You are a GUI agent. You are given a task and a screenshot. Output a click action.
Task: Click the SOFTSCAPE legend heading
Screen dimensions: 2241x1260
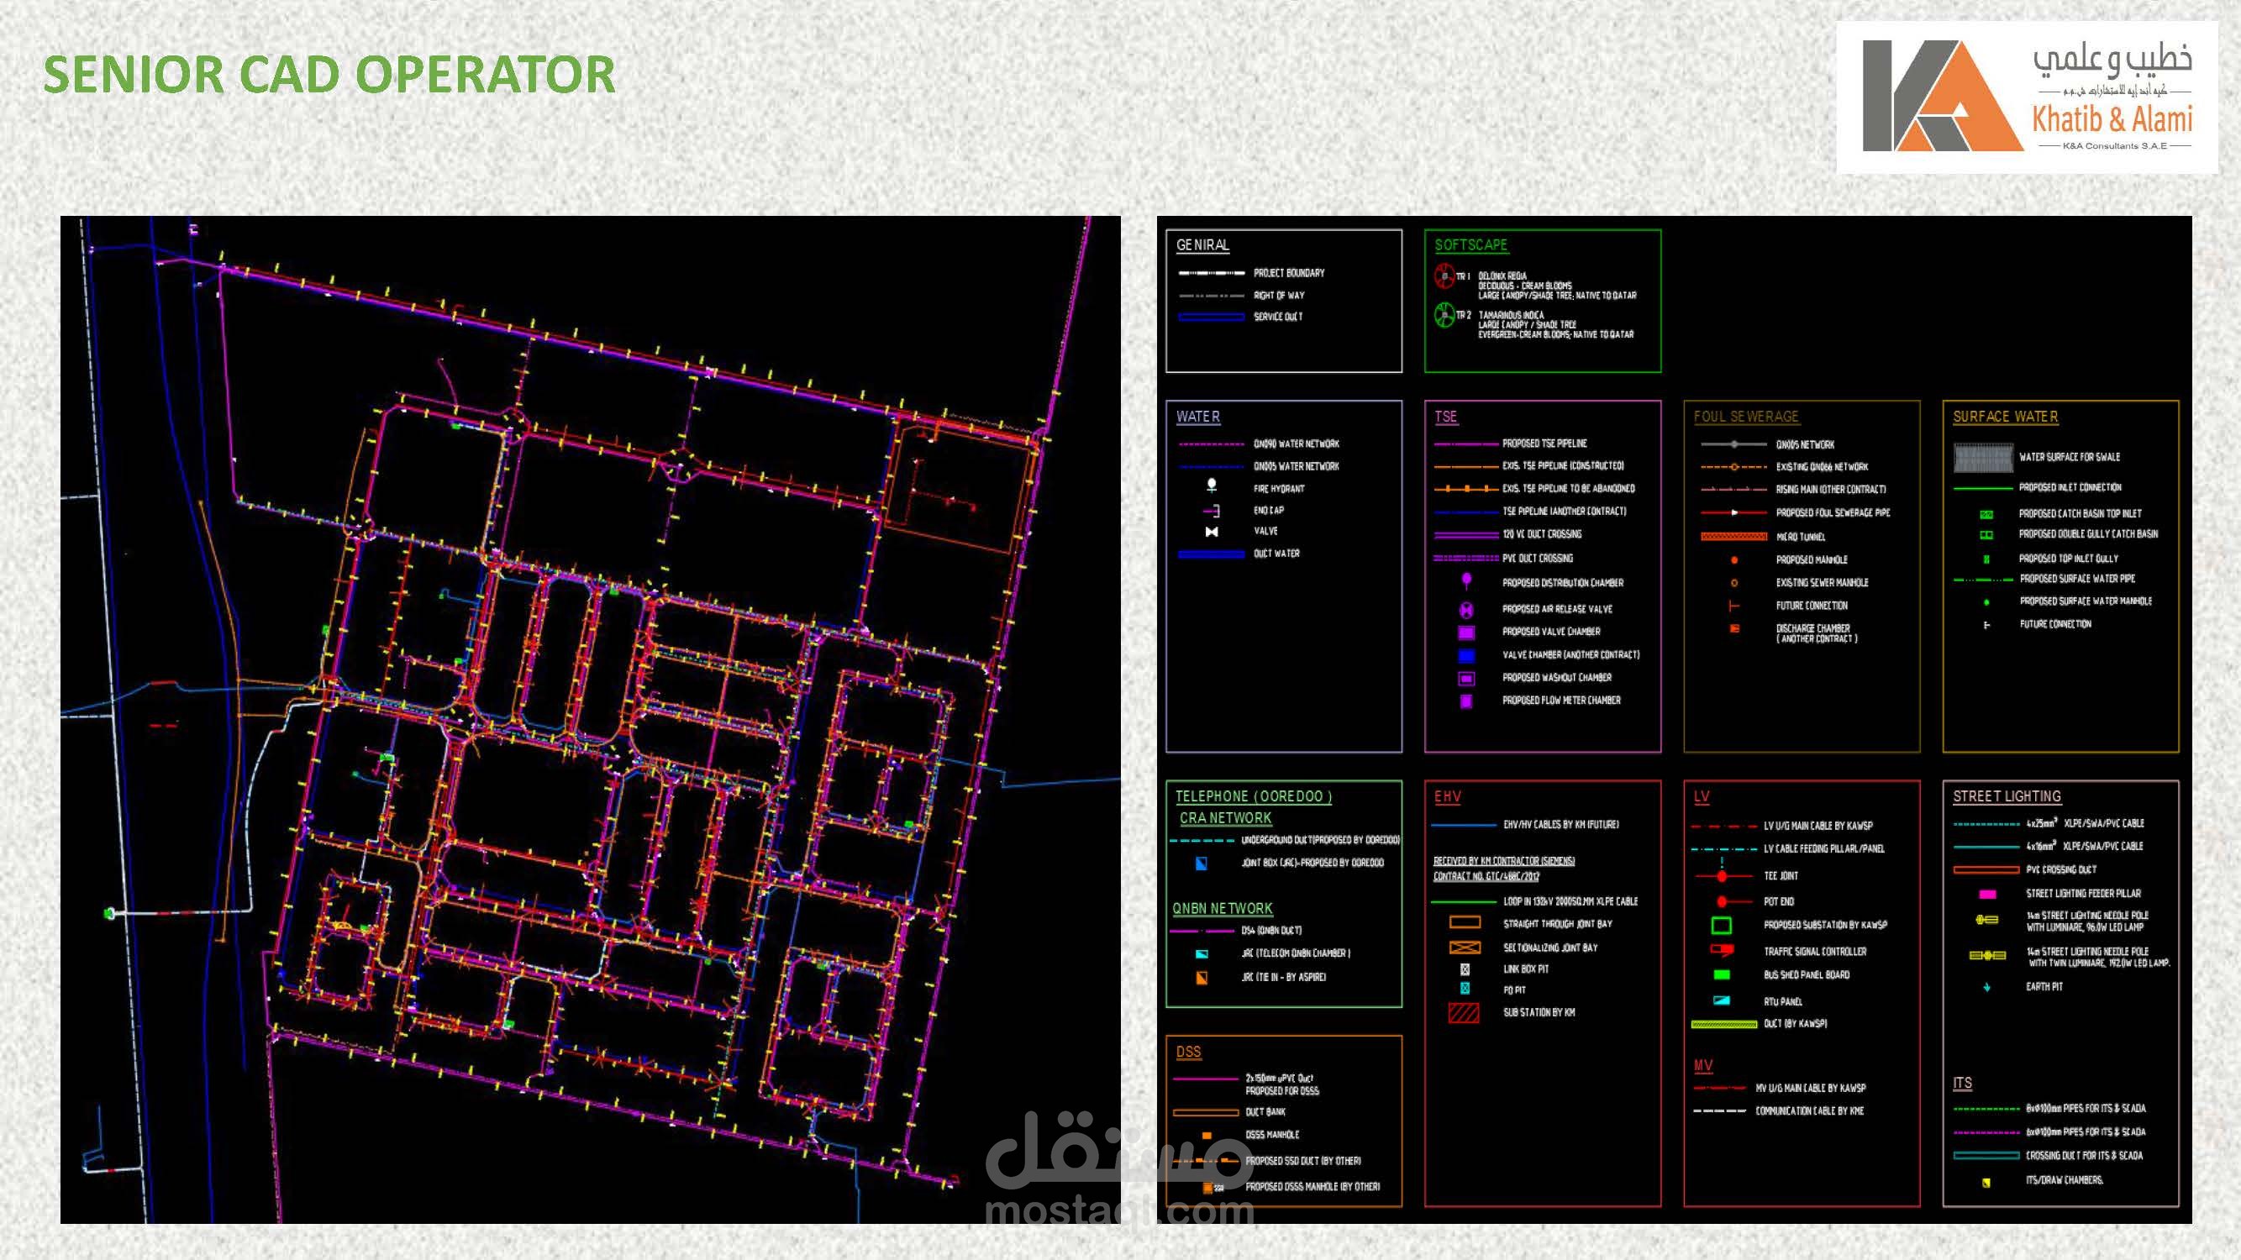1471,245
